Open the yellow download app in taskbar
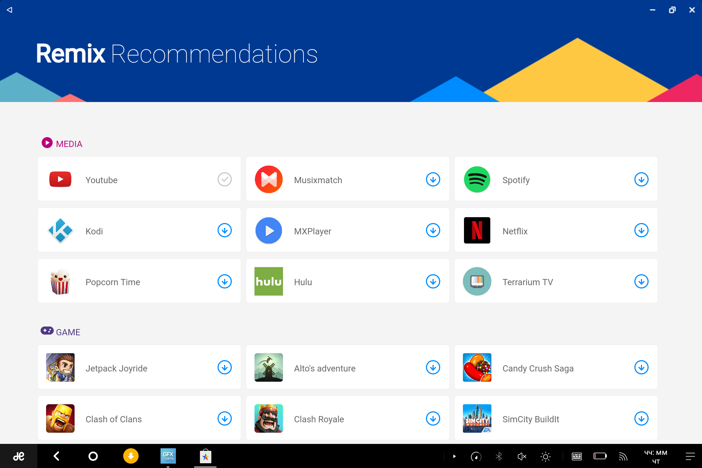Viewport: 702px width, 468px height. tap(131, 456)
